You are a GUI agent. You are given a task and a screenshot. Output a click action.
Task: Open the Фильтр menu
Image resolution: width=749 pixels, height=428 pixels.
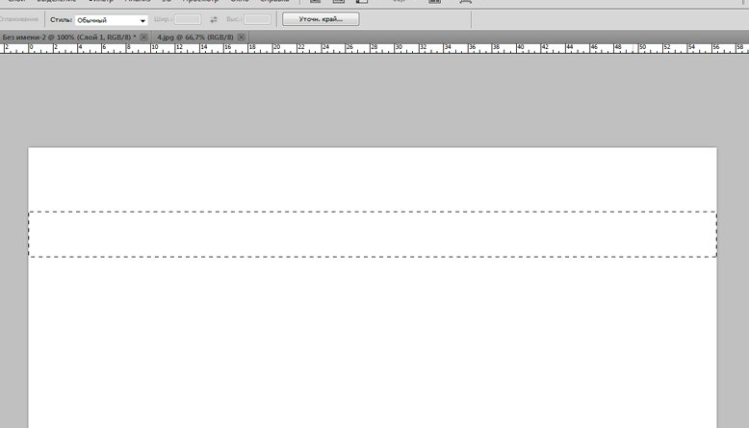[x=101, y=1]
